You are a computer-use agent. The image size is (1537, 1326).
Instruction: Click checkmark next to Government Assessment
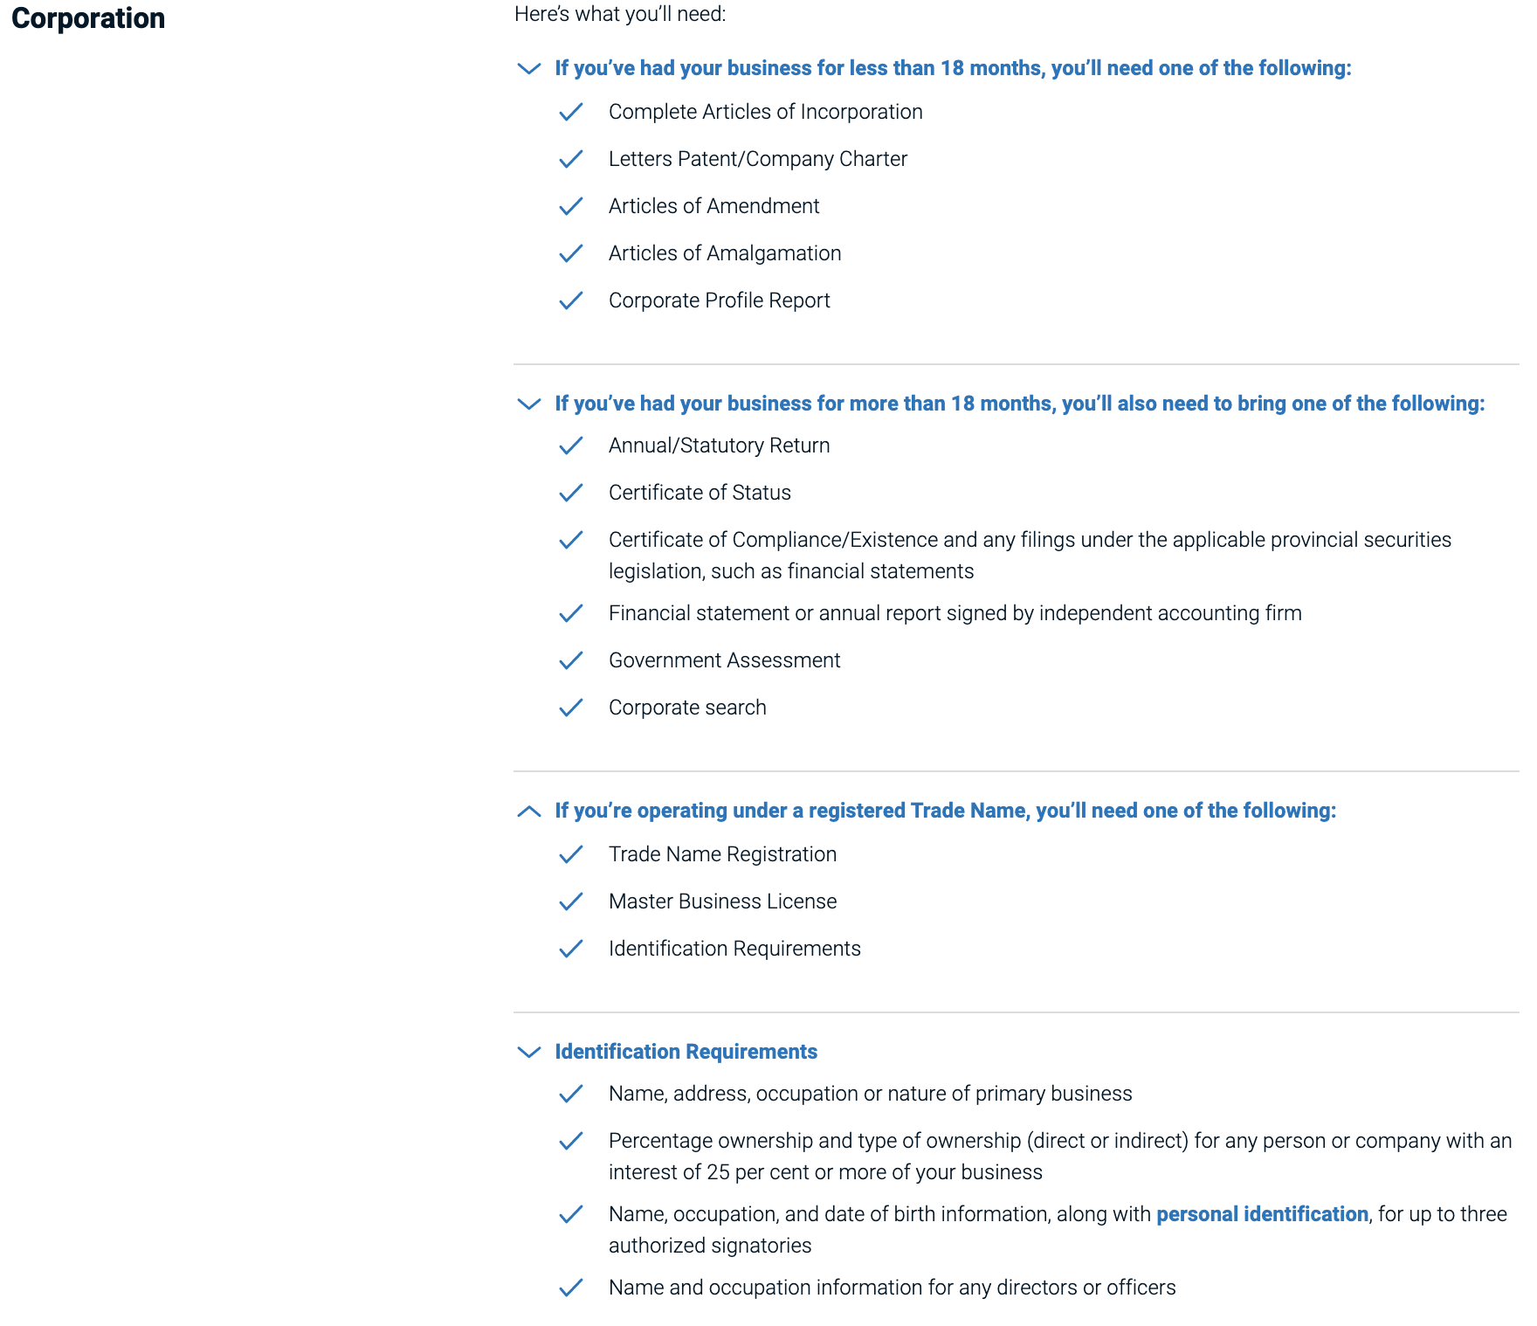pyautogui.click(x=571, y=660)
